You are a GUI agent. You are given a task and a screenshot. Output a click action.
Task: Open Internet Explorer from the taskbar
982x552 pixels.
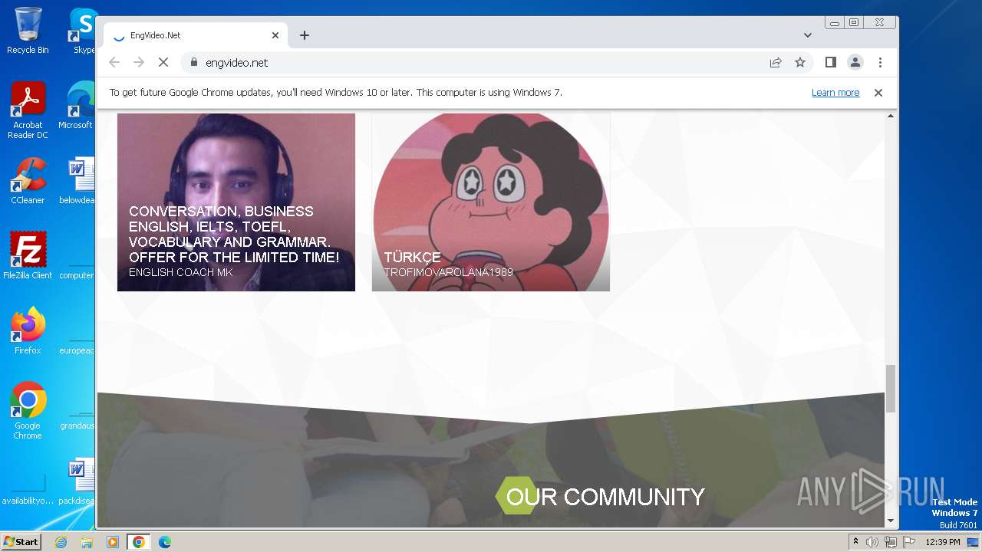(61, 542)
